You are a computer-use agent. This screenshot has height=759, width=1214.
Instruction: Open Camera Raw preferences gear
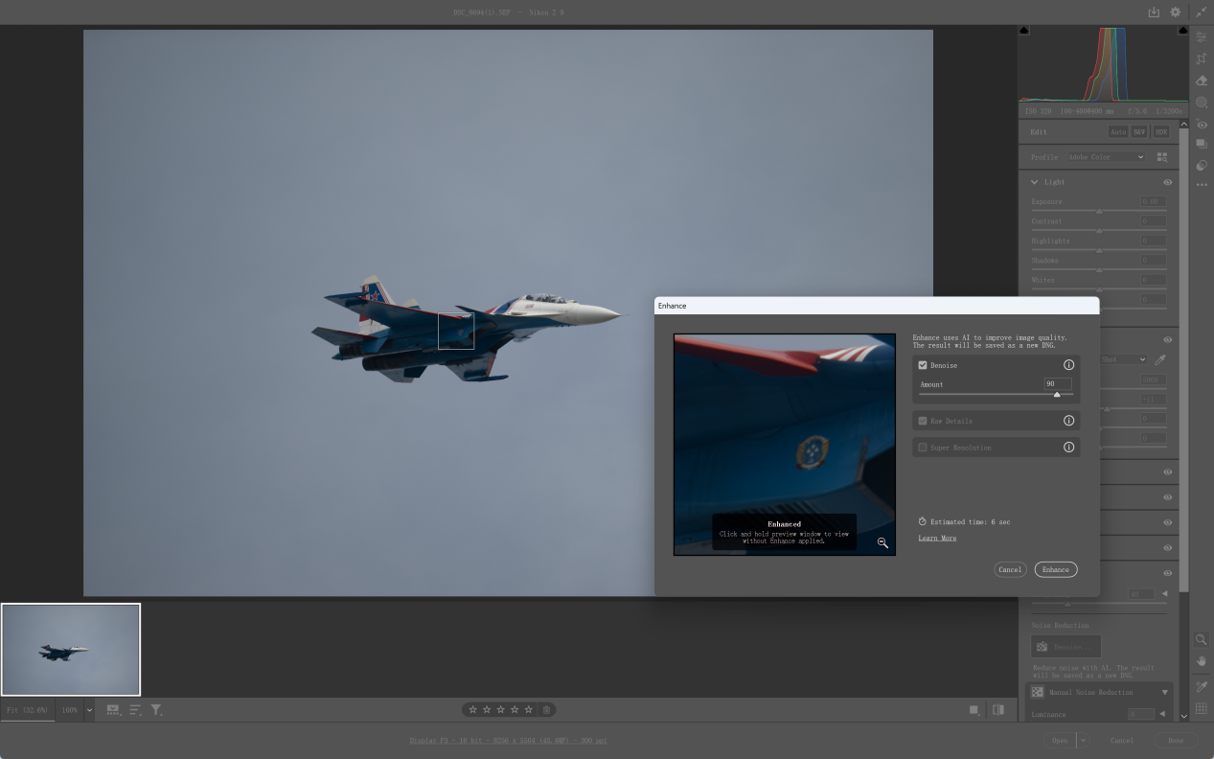click(x=1176, y=12)
